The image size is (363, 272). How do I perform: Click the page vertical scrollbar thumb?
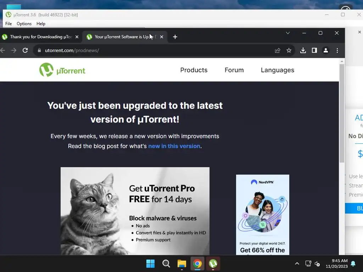[x=342, y=113]
